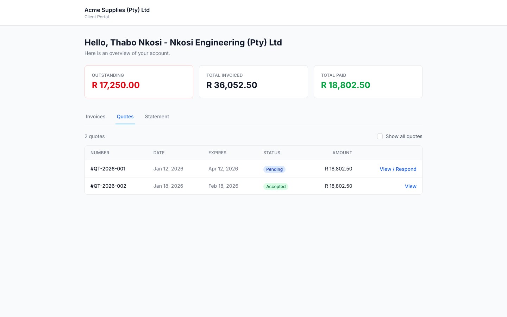Click the NUMBER column header
The width and height of the screenshot is (507, 317).
[x=100, y=153]
